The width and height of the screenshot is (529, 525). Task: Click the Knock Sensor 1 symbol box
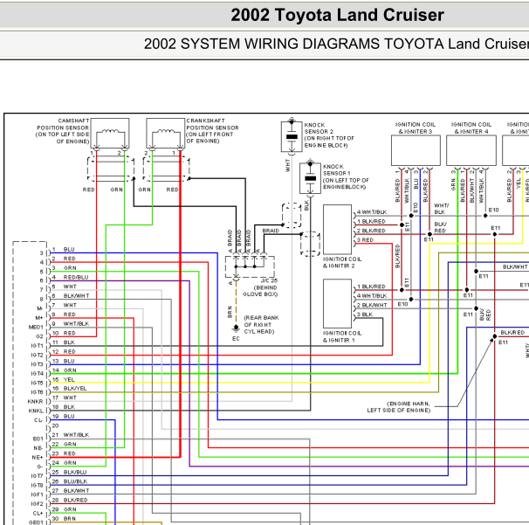[310, 178]
